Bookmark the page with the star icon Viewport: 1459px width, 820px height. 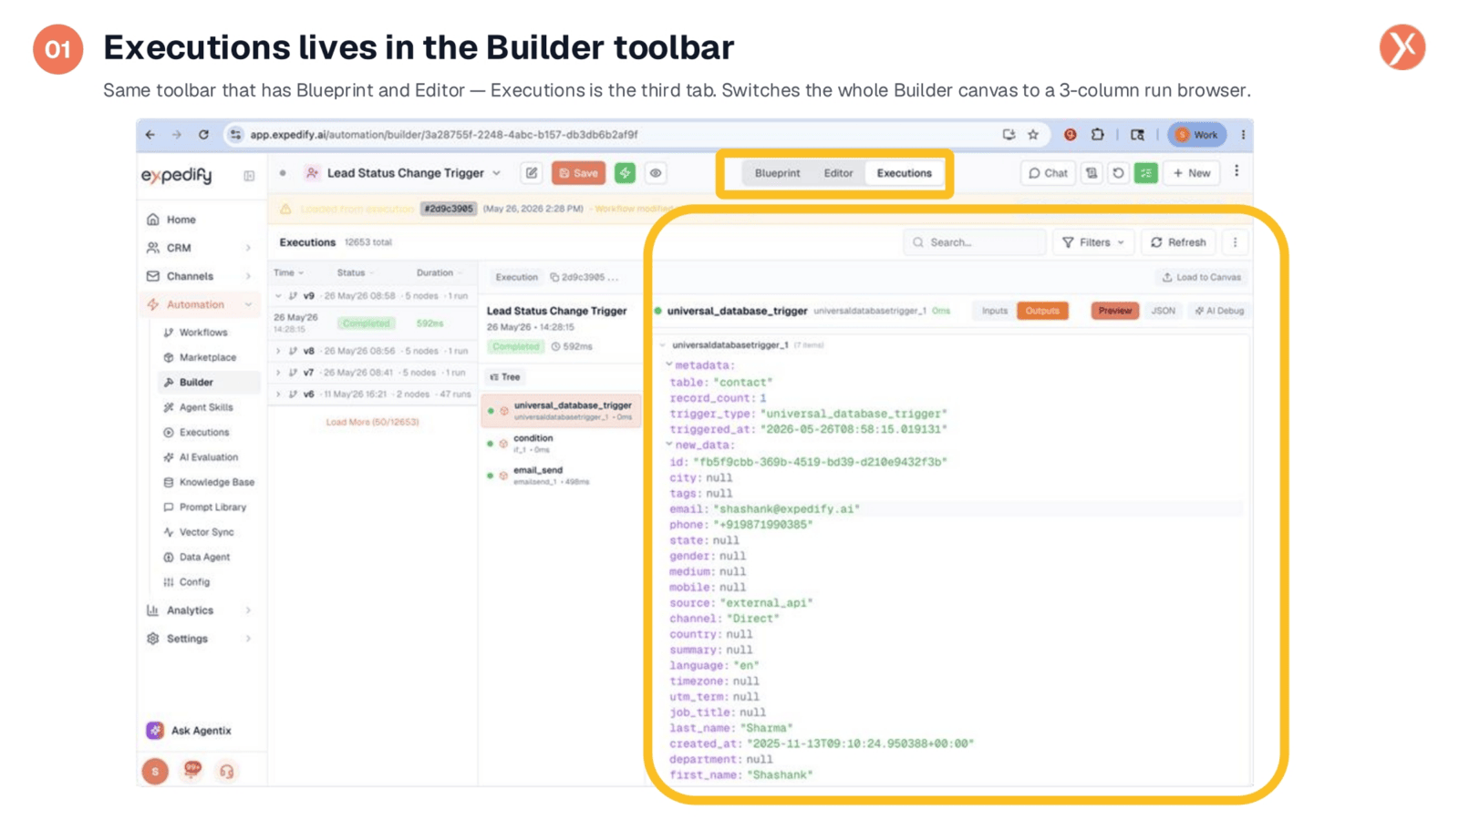(1033, 135)
